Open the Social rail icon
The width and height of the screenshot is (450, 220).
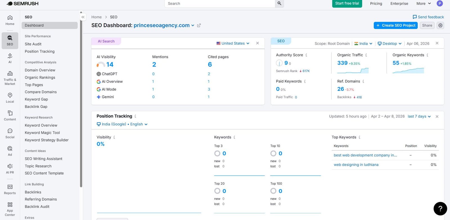pos(10,133)
